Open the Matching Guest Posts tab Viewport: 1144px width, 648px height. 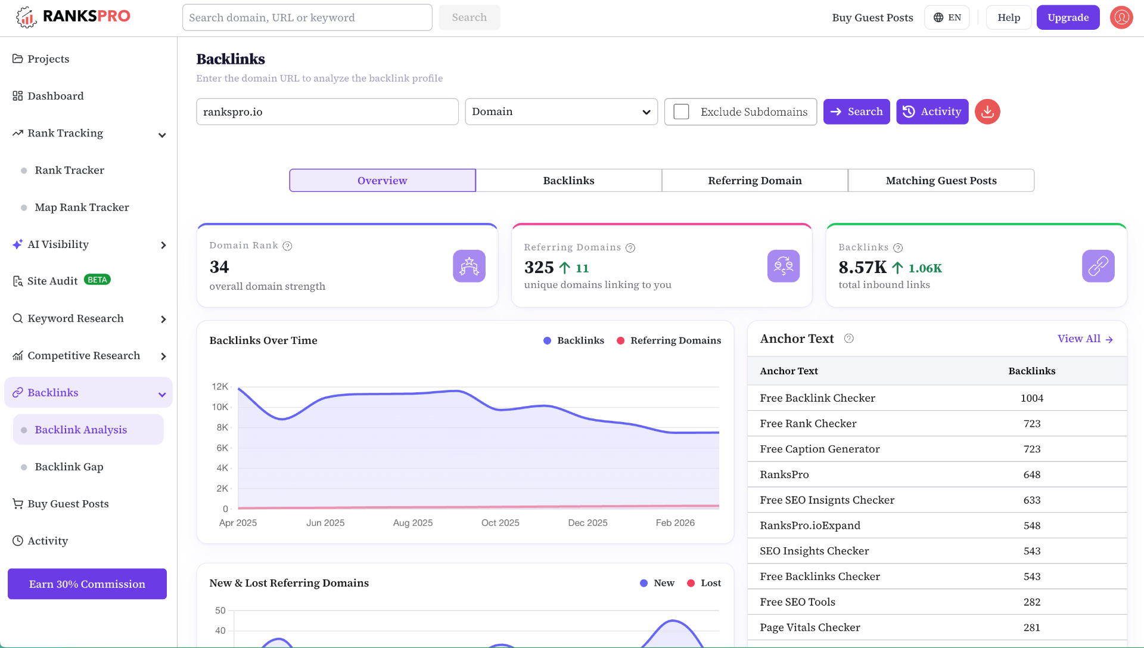click(941, 181)
